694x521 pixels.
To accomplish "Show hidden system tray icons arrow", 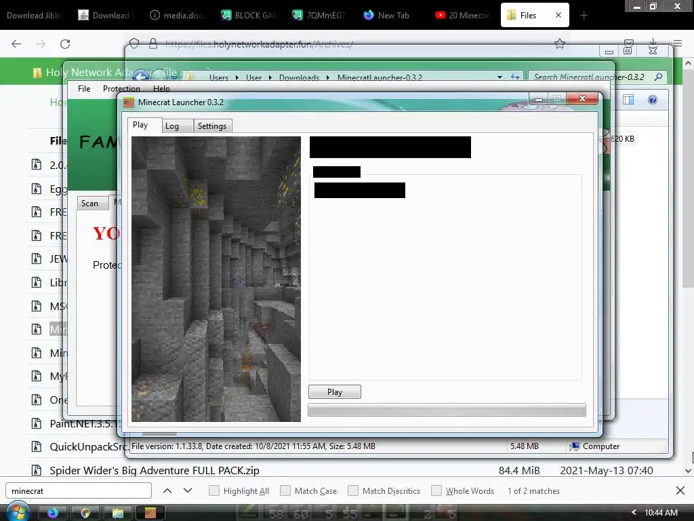I will (x=634, y=513).
